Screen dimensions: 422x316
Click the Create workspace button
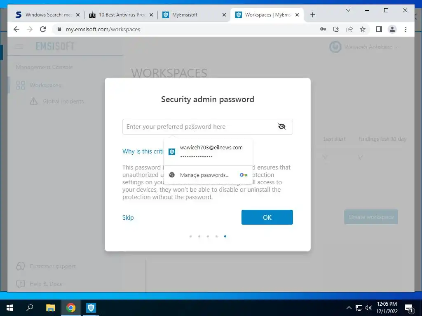pos(371,217)
